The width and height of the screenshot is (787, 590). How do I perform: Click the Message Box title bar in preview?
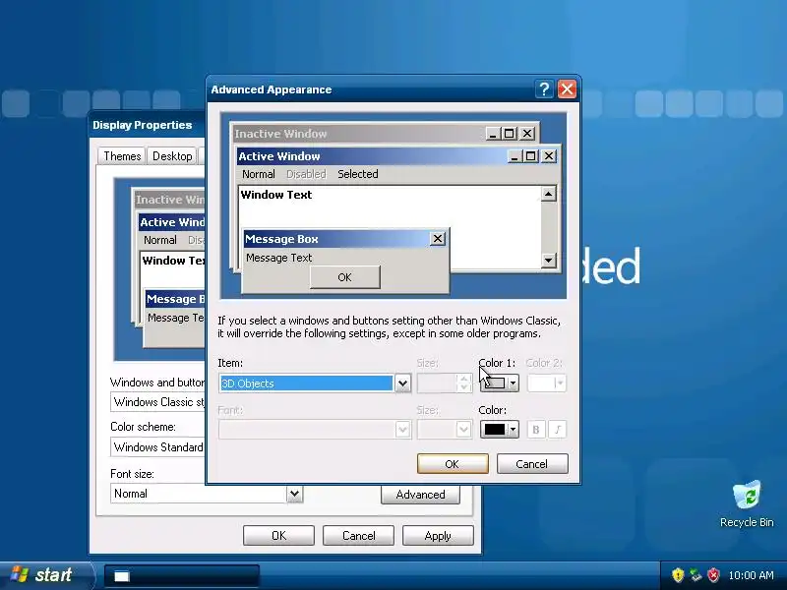click(336, 239)
